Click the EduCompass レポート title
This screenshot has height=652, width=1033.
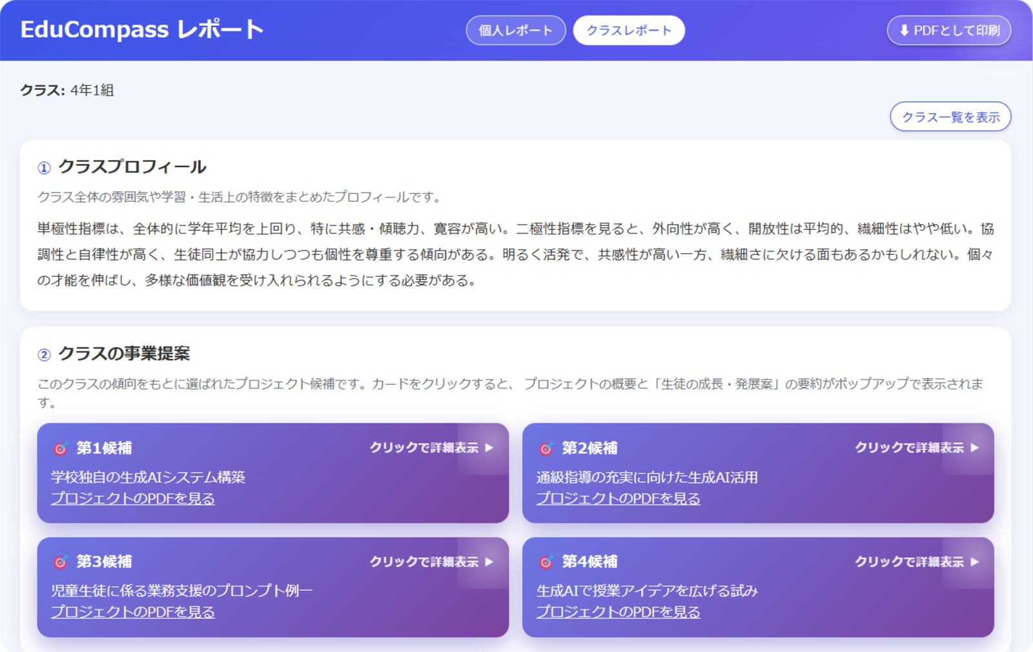[x=142, y=30]
